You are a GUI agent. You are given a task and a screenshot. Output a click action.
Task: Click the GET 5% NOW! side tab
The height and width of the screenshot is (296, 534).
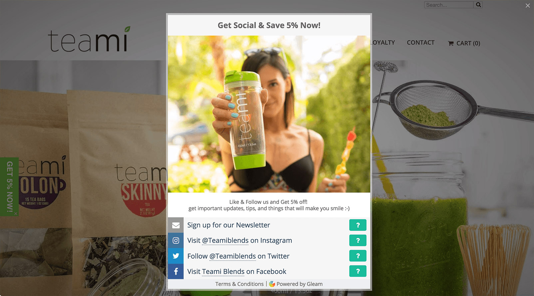(x=9, y=186)
